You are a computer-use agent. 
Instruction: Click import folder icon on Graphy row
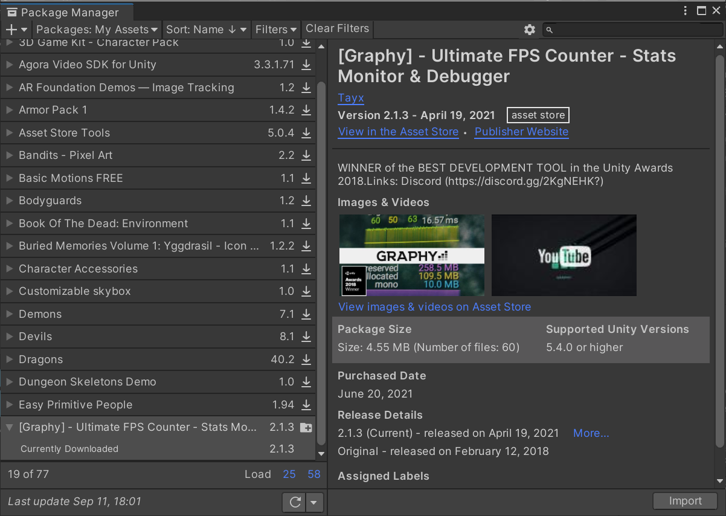click(x=306, y=427)
